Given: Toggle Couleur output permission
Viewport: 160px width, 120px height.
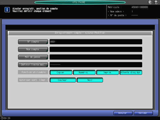Looking at the screenshot, I should 63,80.
